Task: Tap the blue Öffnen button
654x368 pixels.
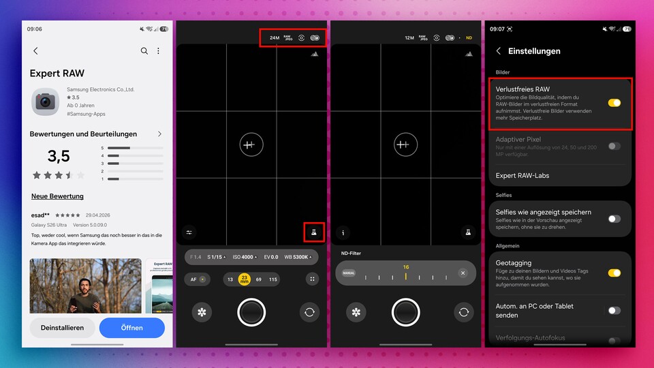Action: 131,328
